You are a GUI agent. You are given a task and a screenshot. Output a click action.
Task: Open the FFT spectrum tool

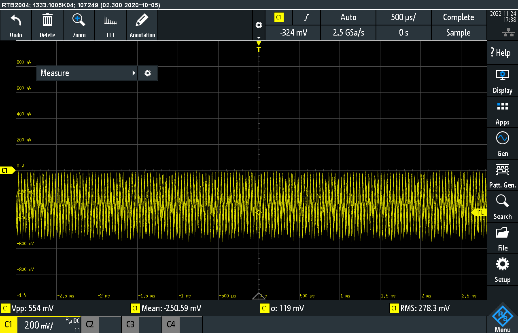(x=110, y=20)
